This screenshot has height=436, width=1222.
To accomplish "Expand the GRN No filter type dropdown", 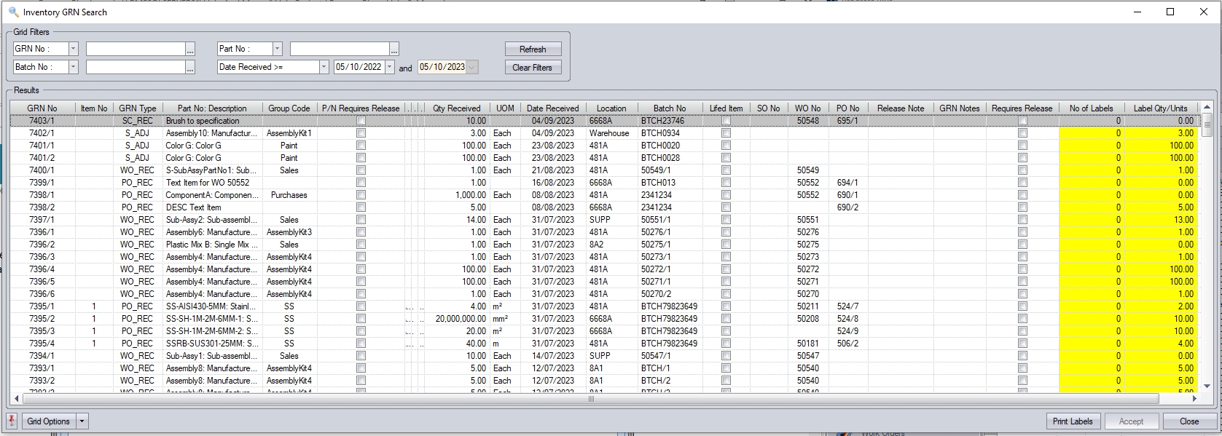I will click(x=73, y=49).
